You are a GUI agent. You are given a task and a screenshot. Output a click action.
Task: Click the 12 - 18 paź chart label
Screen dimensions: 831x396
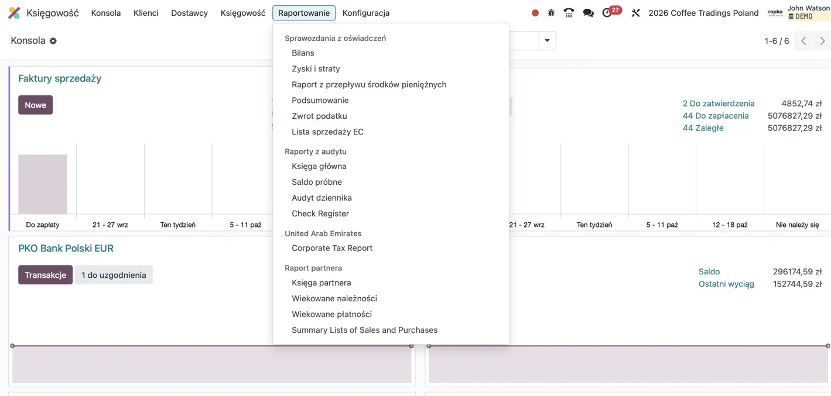pos(730,225)
